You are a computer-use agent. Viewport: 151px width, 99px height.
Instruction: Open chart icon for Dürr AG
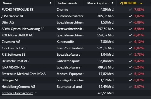pyautogui.click(x=130, y=22)
